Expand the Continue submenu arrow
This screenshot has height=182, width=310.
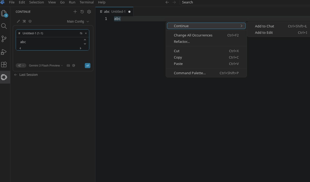[x=241, y=26]
